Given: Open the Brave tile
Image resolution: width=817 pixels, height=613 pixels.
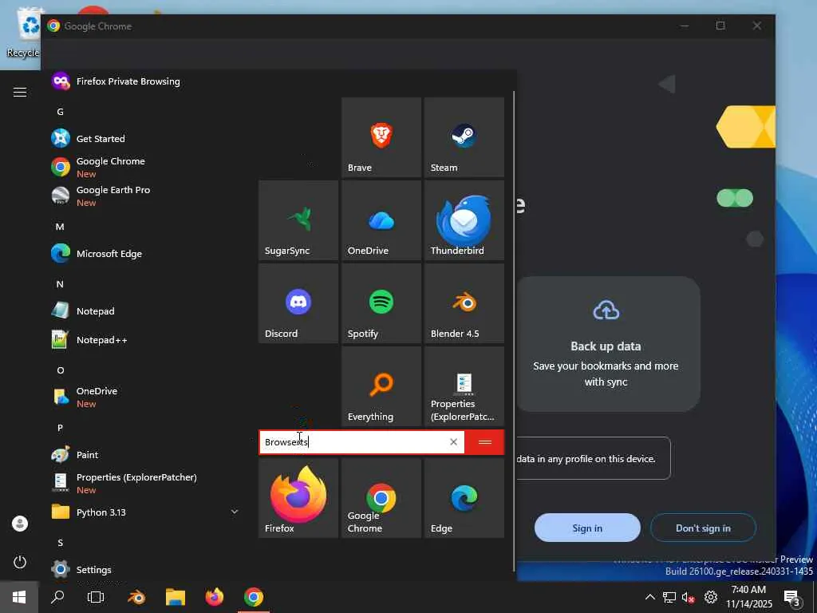Looking at the screenshot, I should tap(381, 137).
